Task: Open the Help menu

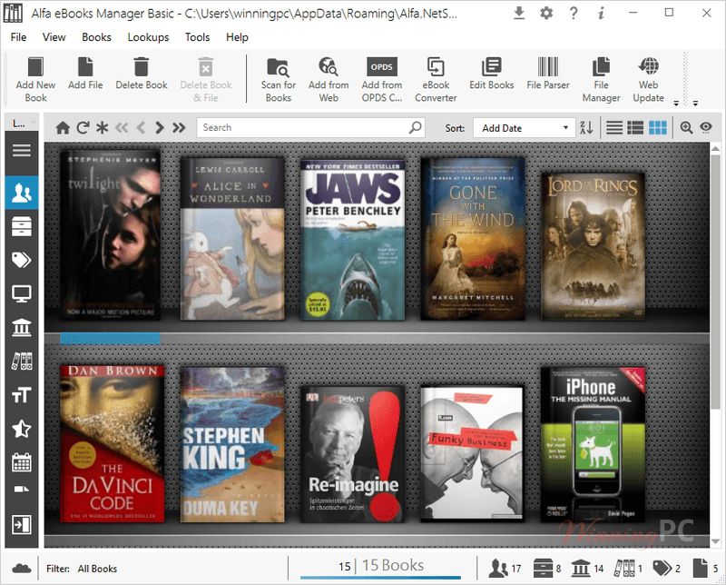Action: coord(237,37)
